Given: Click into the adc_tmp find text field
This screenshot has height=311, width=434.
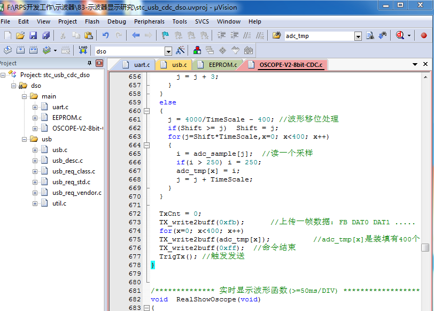Looking at the screenshot, I should (x=320, y=36).
